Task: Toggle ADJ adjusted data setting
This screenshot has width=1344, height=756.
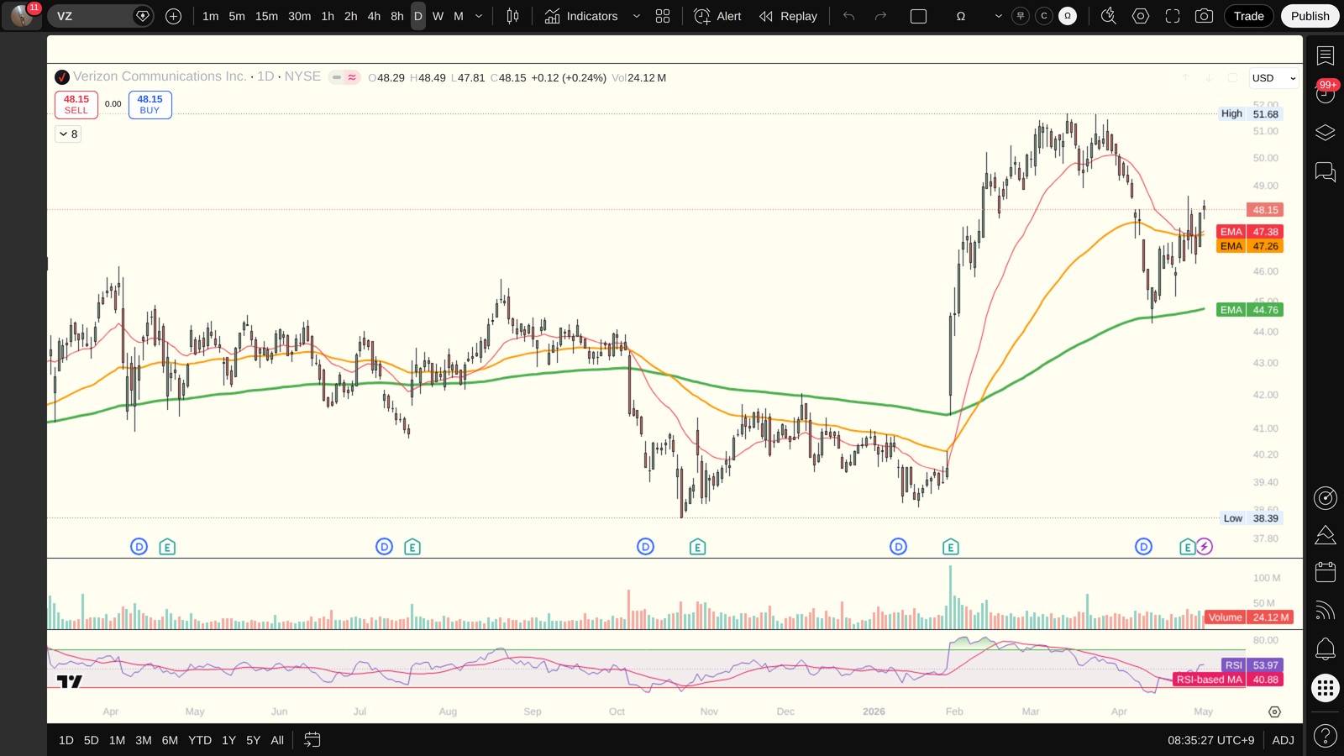Action: (x=1283, y=740)
